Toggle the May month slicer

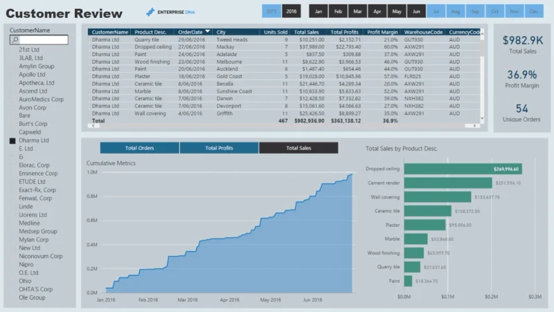click(397, 11)
